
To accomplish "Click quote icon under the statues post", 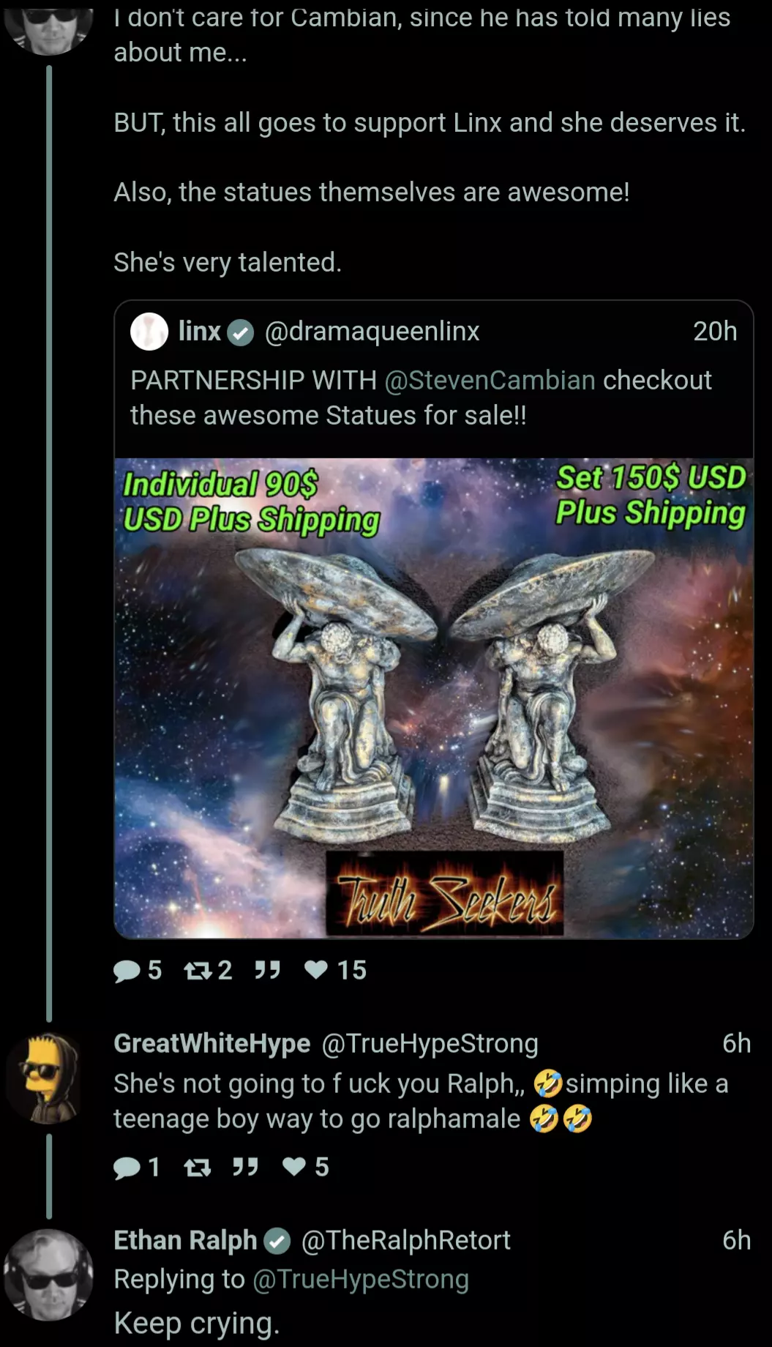I will click(x=267, y=971).
